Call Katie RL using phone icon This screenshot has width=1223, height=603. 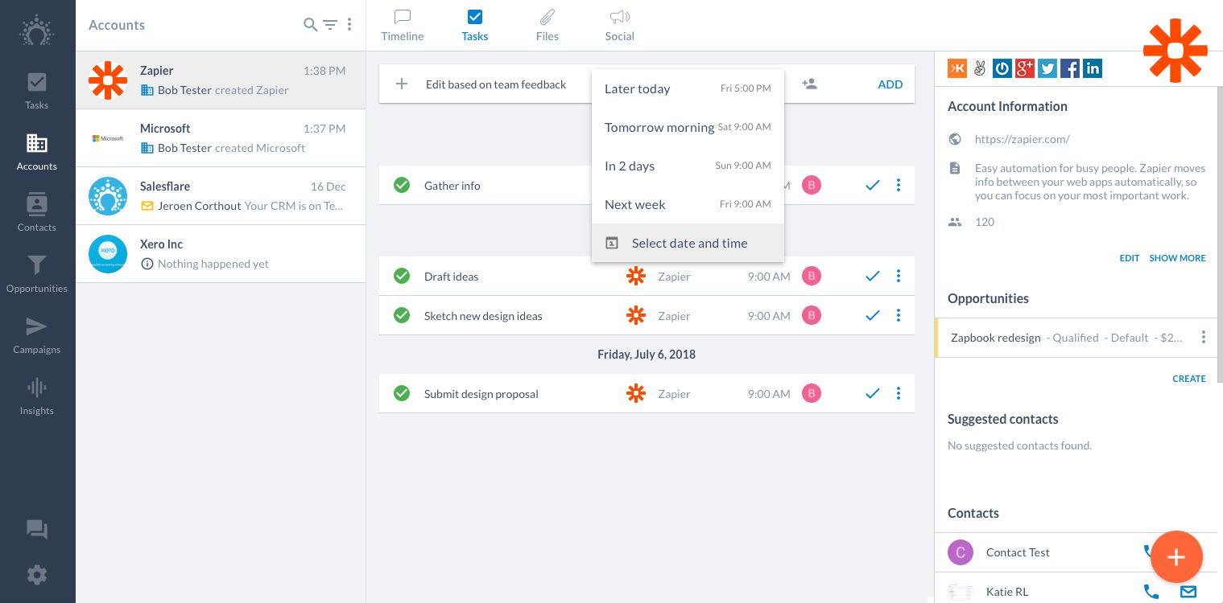(1151, 592)
